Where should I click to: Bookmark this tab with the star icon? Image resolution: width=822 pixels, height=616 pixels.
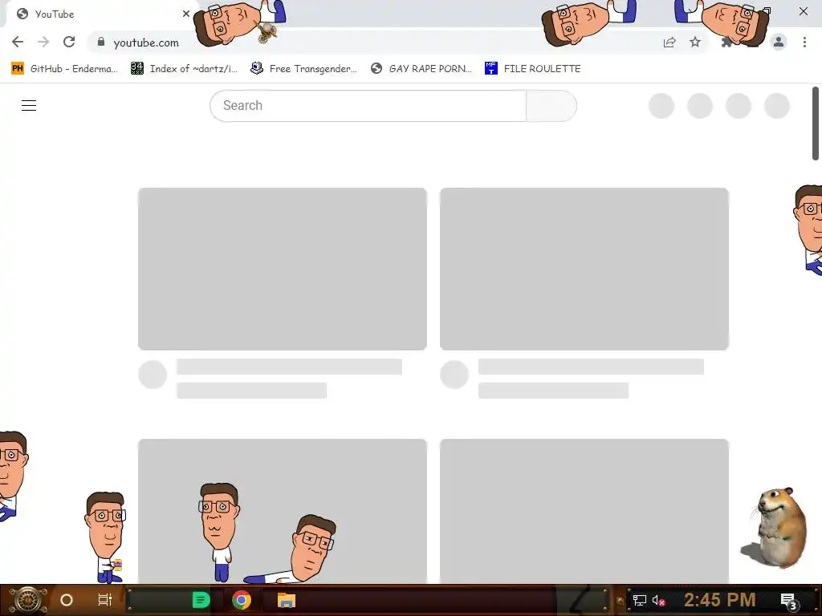click(695, 43)
